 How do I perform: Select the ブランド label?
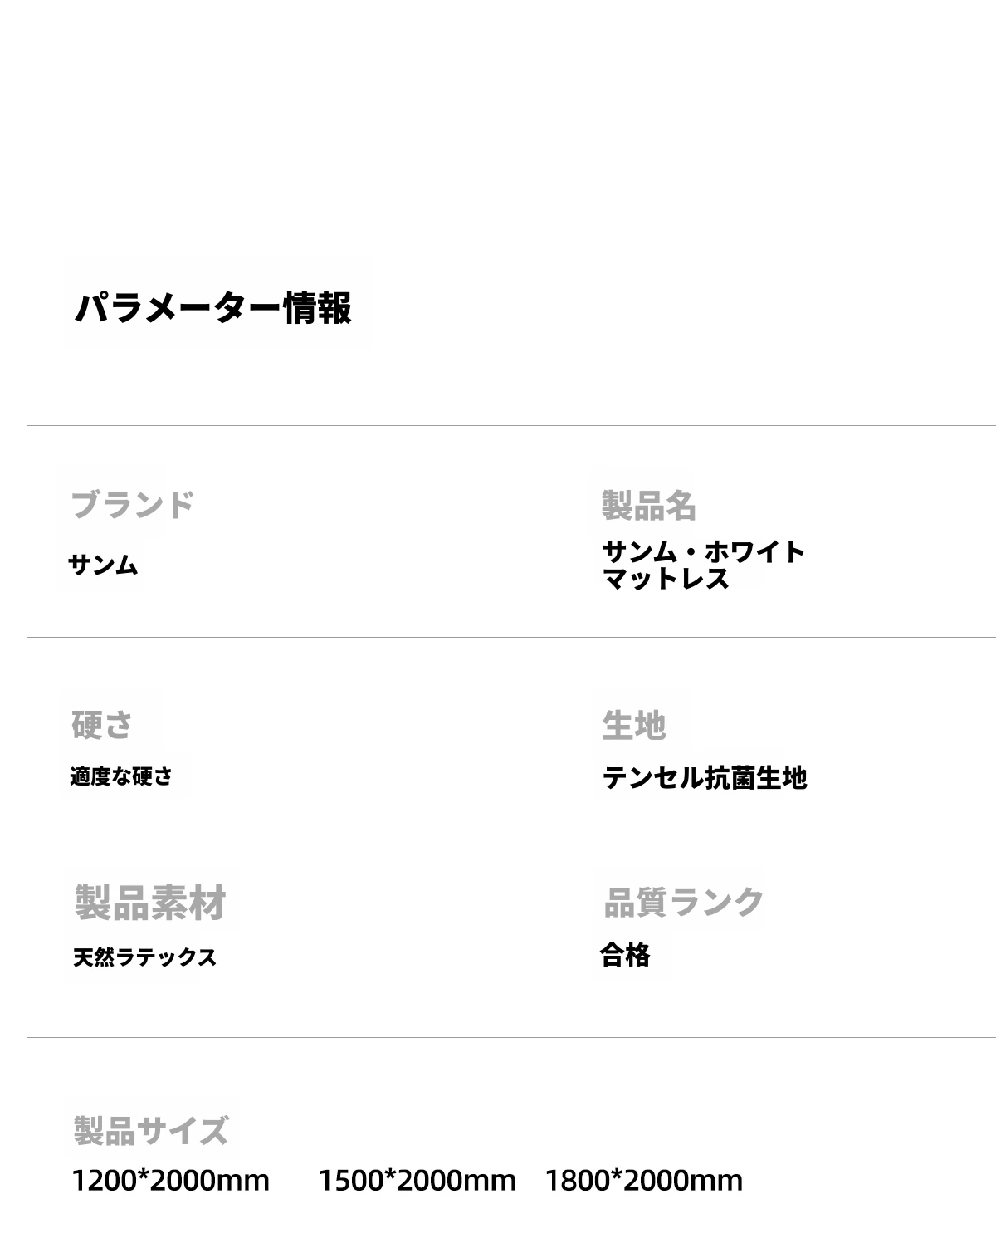click(133, 504)
